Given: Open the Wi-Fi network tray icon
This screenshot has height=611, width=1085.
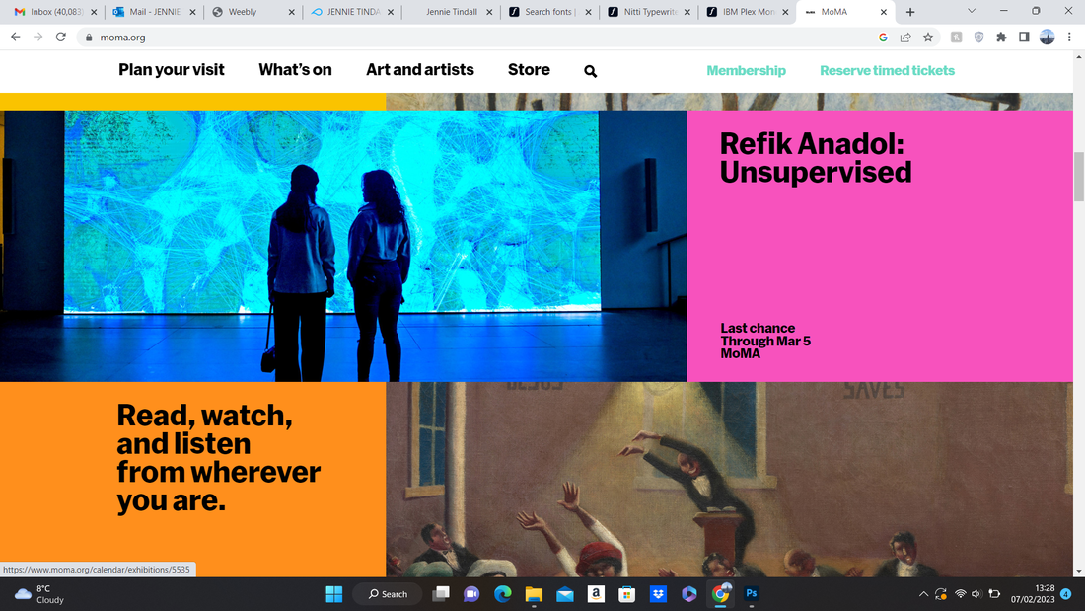Looking at the screenshot, I should [960, 593].
